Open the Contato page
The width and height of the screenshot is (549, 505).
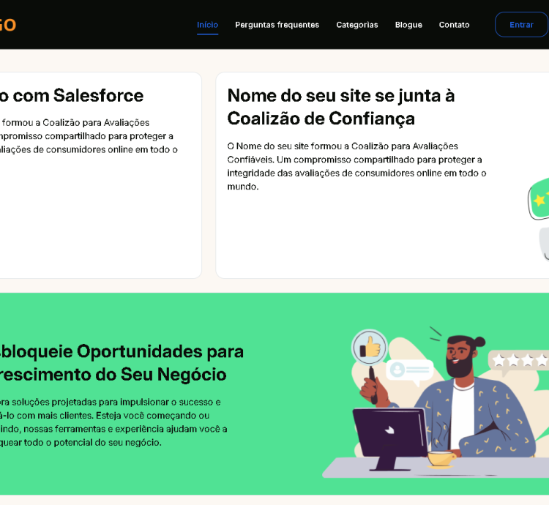(454, 25)
